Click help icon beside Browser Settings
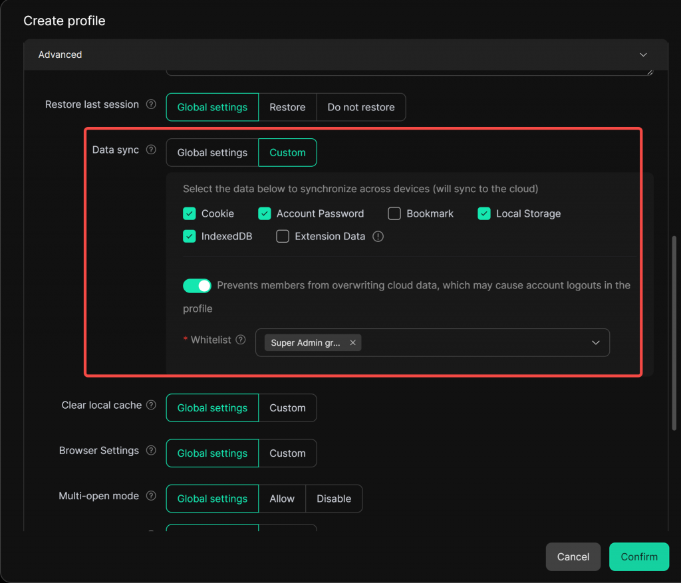681x583 pixels. pyautogui.click(x=151, y=451)
